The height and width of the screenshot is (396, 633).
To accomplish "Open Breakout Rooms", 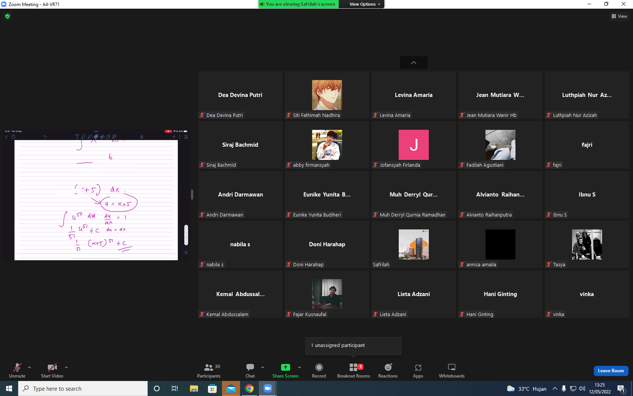I will (x=353, y=371).
